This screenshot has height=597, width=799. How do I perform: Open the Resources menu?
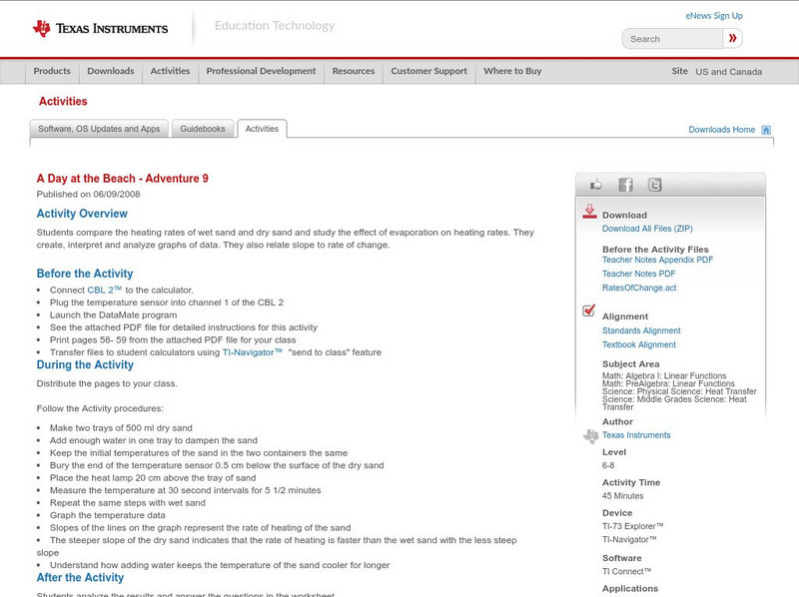[x=354, y=71]
